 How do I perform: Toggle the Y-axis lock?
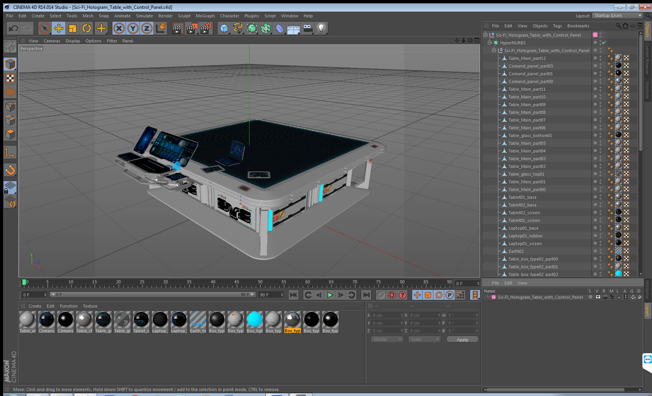[x=133, y=28]
